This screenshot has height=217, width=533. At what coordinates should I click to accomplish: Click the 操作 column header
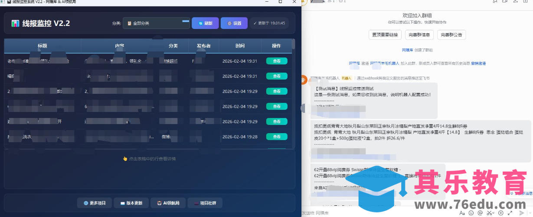(x=276, y=46)
